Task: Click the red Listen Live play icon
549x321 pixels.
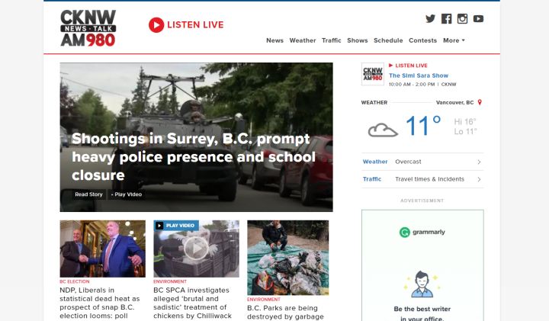Action: (156, 25)
